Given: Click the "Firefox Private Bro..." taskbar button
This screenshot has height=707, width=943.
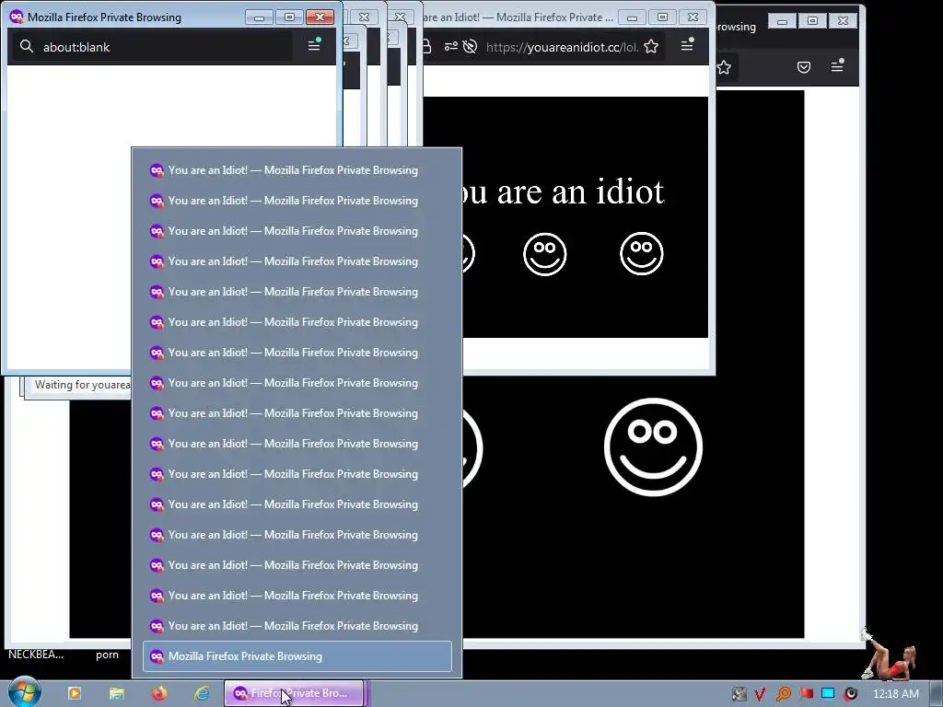Looking at the screenshot, I should 294,693.
